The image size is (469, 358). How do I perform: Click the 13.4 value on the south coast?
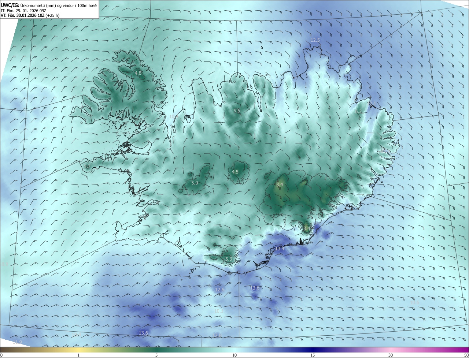tap(280, 249)
